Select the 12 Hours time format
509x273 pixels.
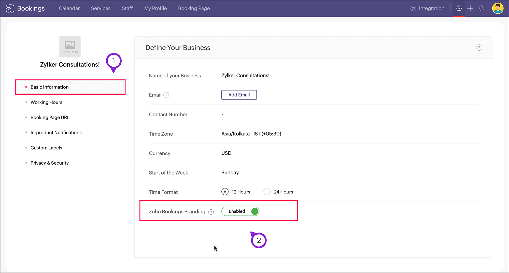point(225,192)
